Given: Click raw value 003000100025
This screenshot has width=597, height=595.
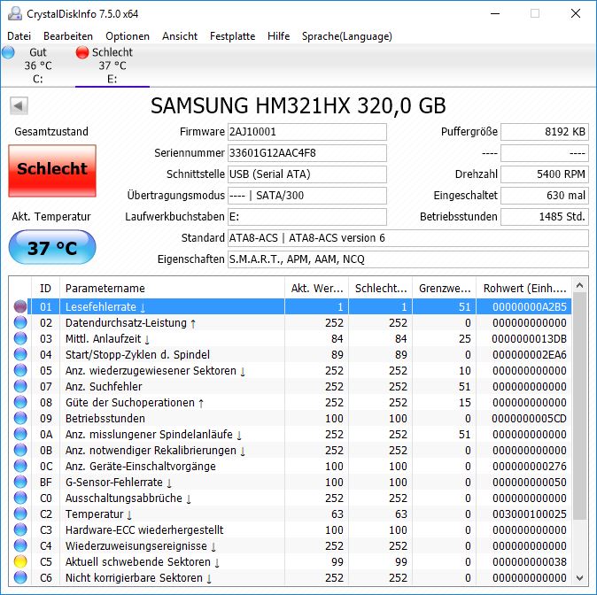Looking at the screenshot, I should click(x=529, y=514).
